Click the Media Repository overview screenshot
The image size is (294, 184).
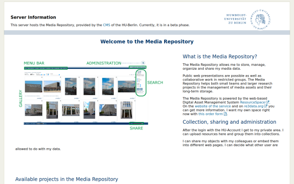(91, 96)
